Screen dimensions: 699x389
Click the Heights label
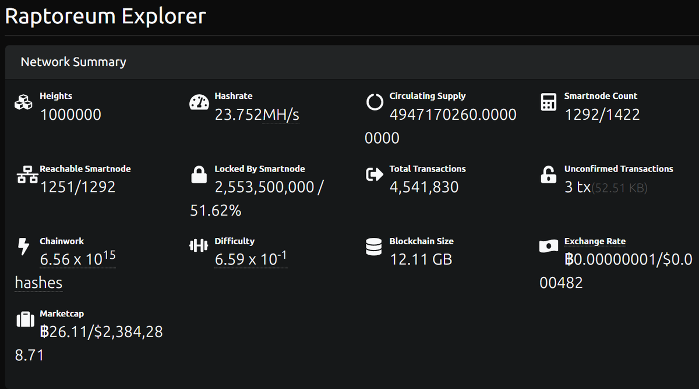click(x=56, y=96)
